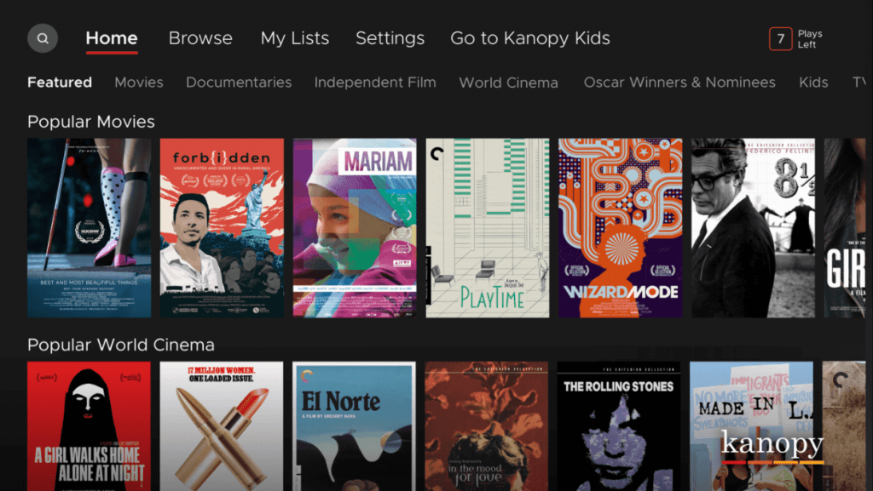Open the Mariam movie poster
Screen dimensions: 873x491
pos(355,228)
